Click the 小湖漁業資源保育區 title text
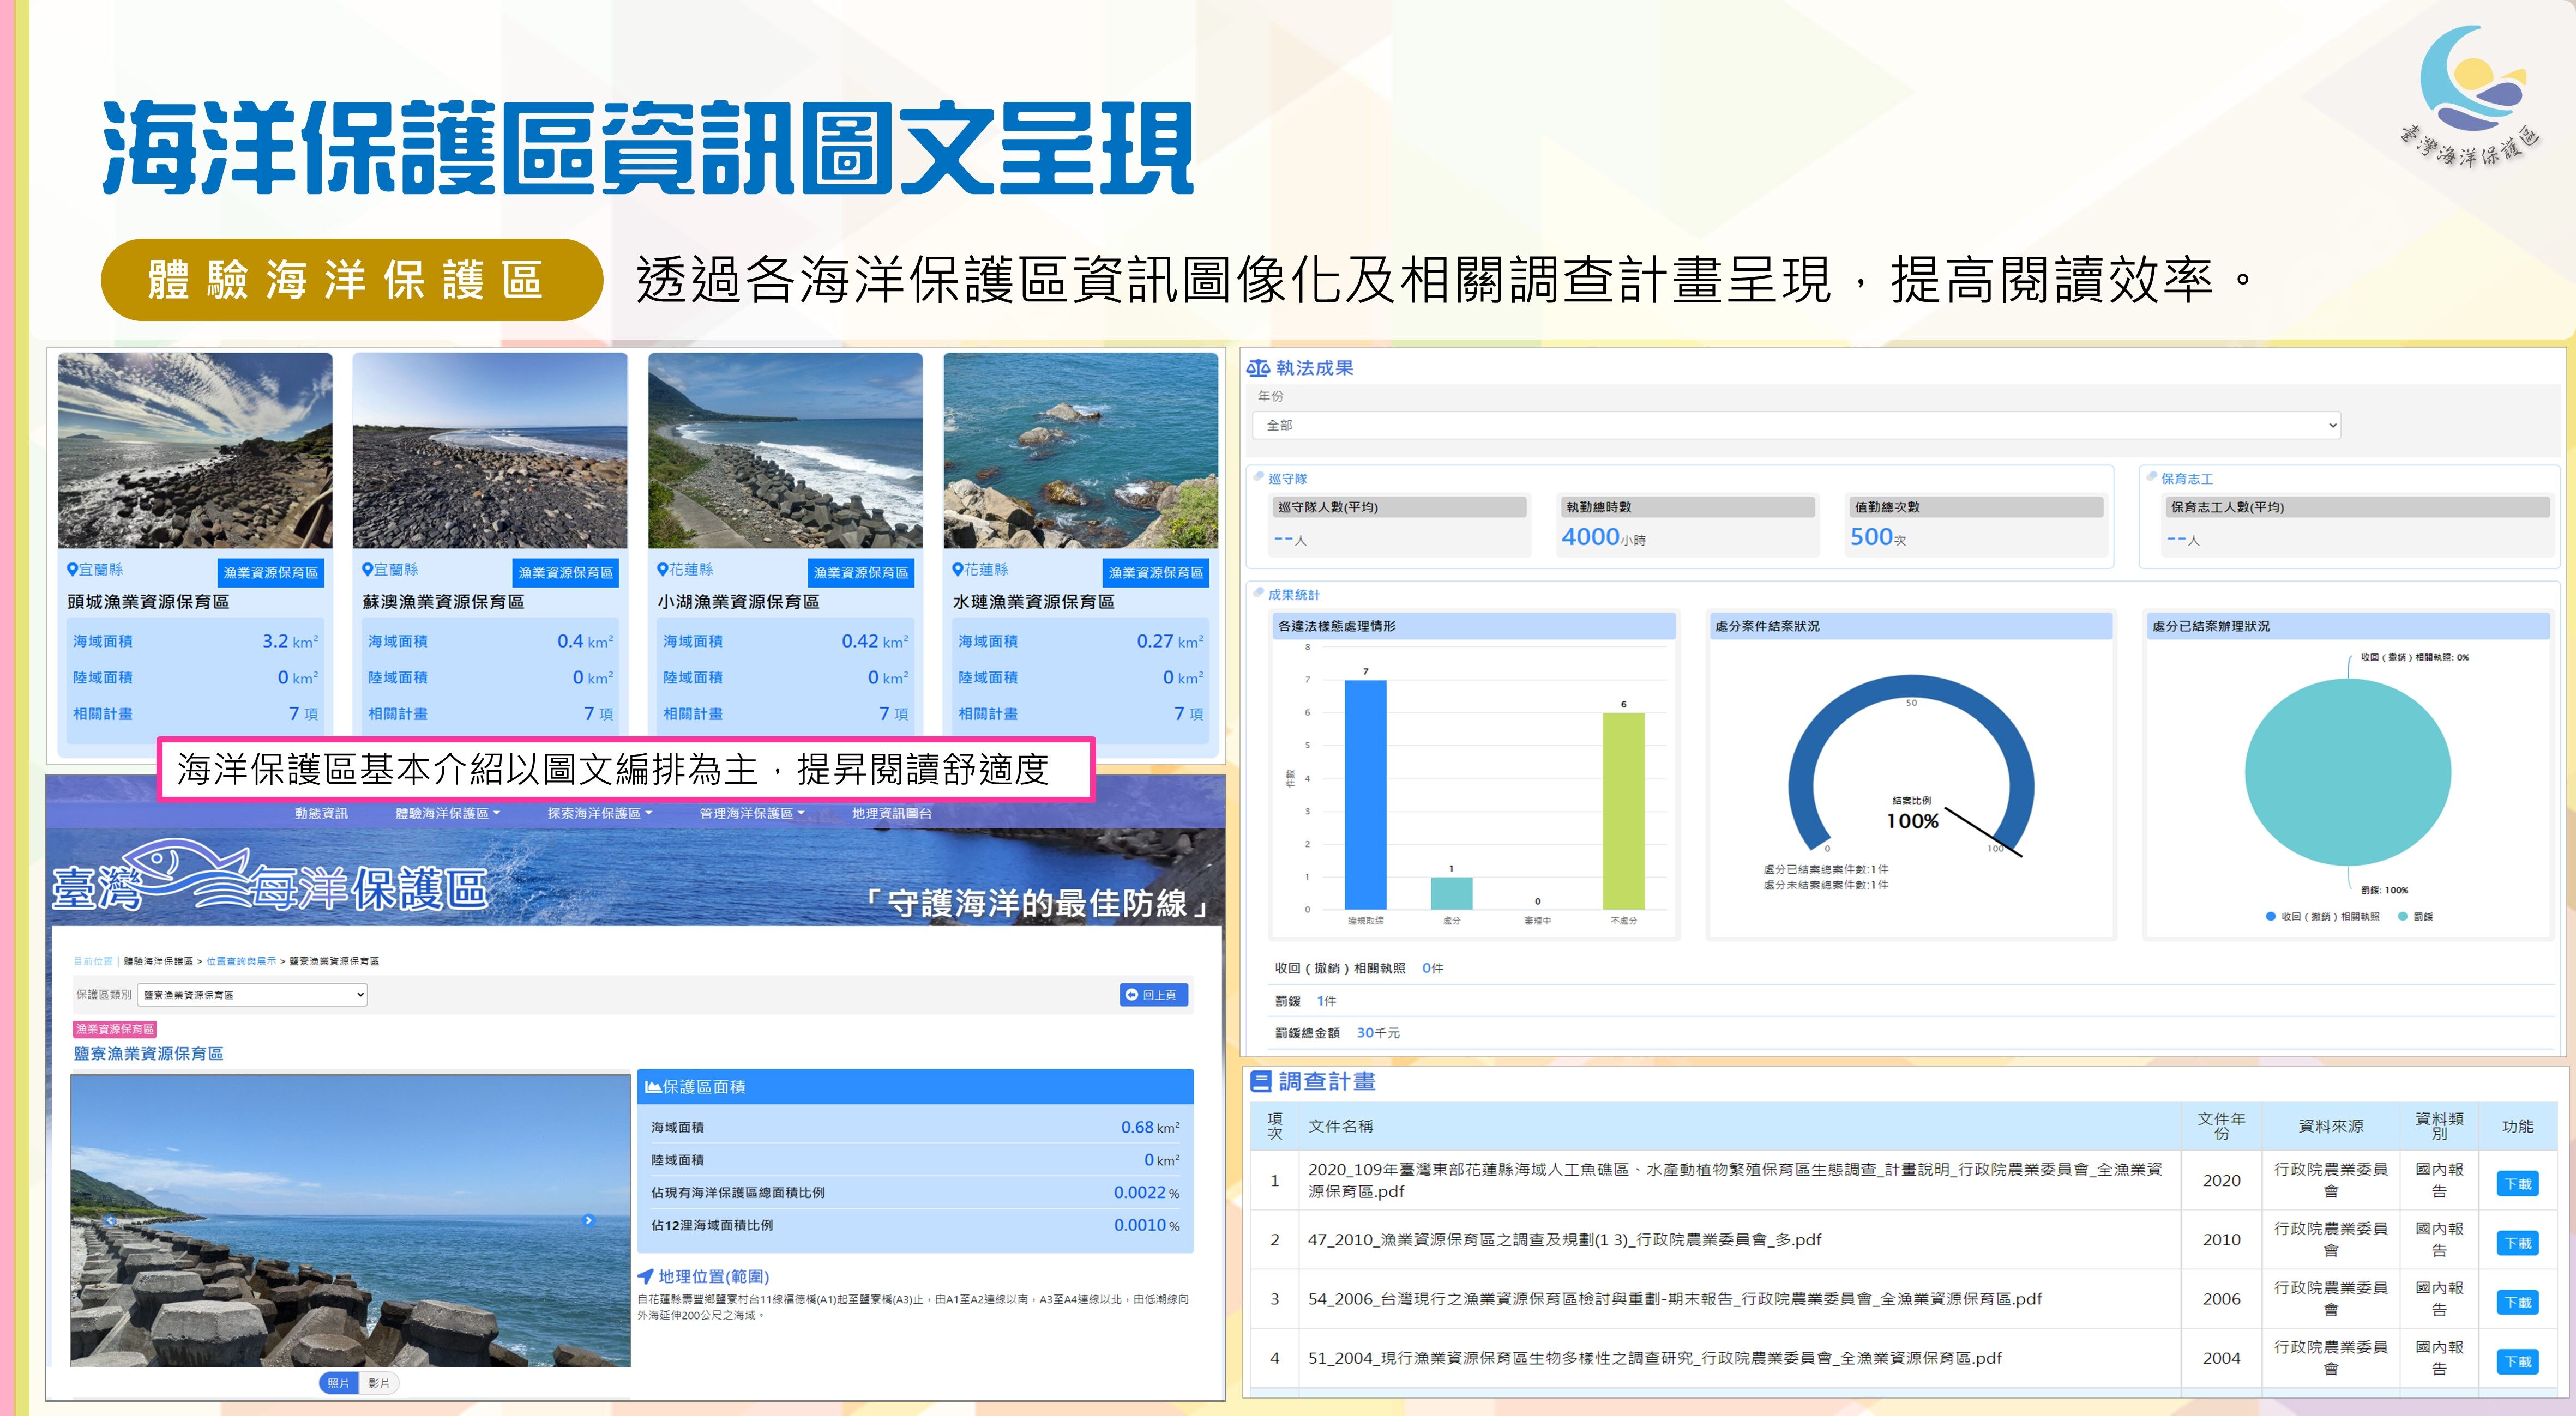The width and height of the screenshot is (2576, 1416). coord(738,602)
